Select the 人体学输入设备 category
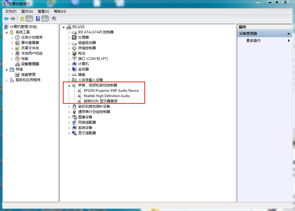This screenshot has width=295, height=211. tap(91, 80)
